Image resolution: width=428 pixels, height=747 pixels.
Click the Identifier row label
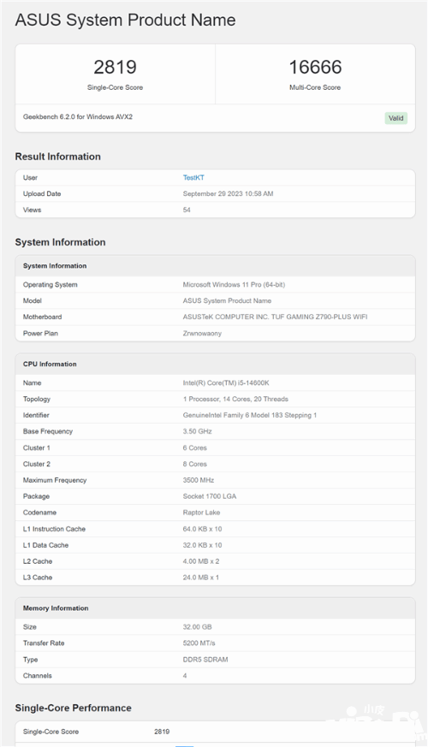point(36,415)
